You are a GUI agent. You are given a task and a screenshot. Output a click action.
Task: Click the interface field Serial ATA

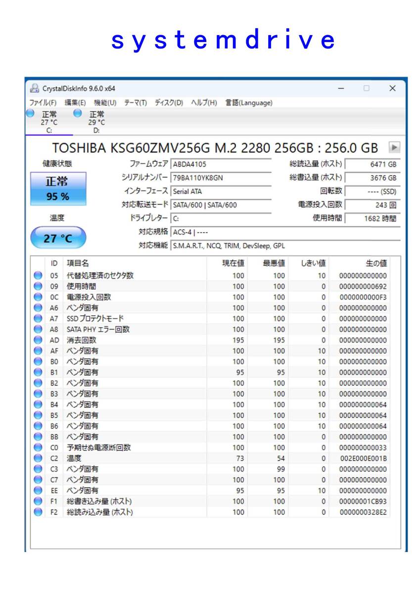tap(221, 191)
